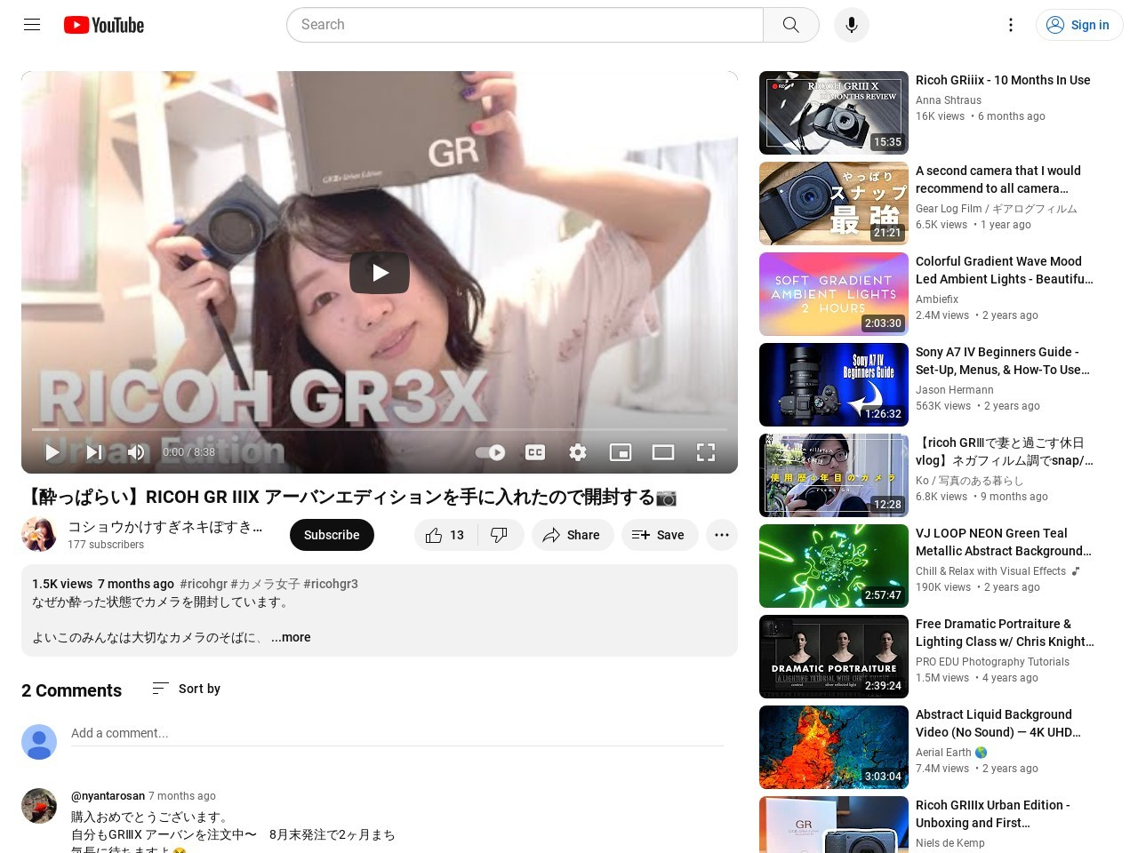1138x853 pixels.
Task: Click channel name Jason Hermann
Action: [955, 390]
